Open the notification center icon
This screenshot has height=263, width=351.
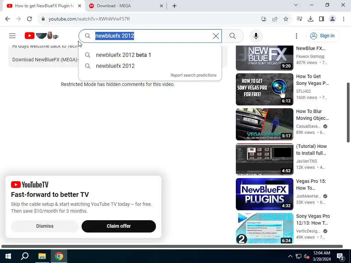pyautogui.click(x=340, y=256)
